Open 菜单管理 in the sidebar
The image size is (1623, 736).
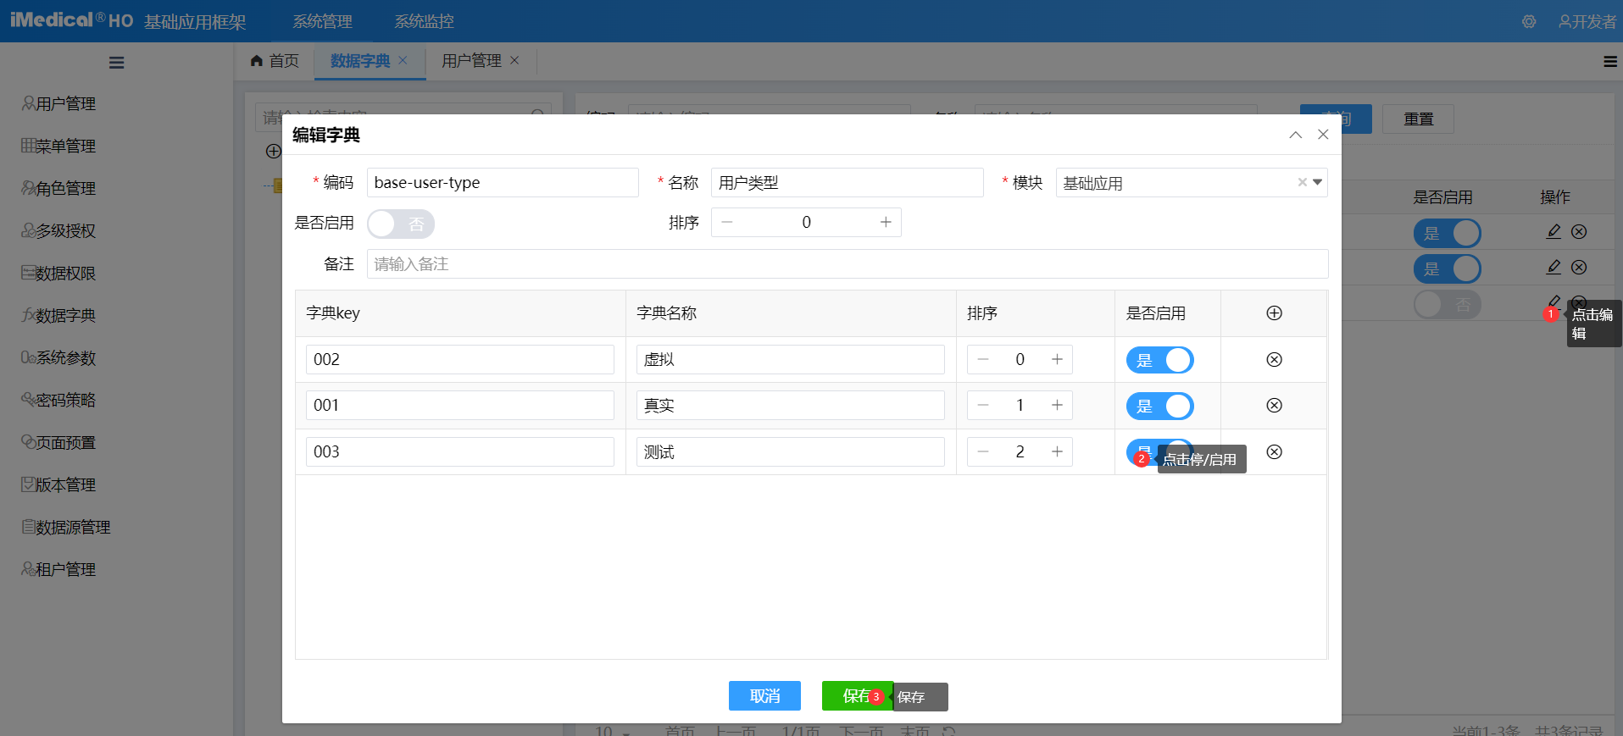point(58,146)
